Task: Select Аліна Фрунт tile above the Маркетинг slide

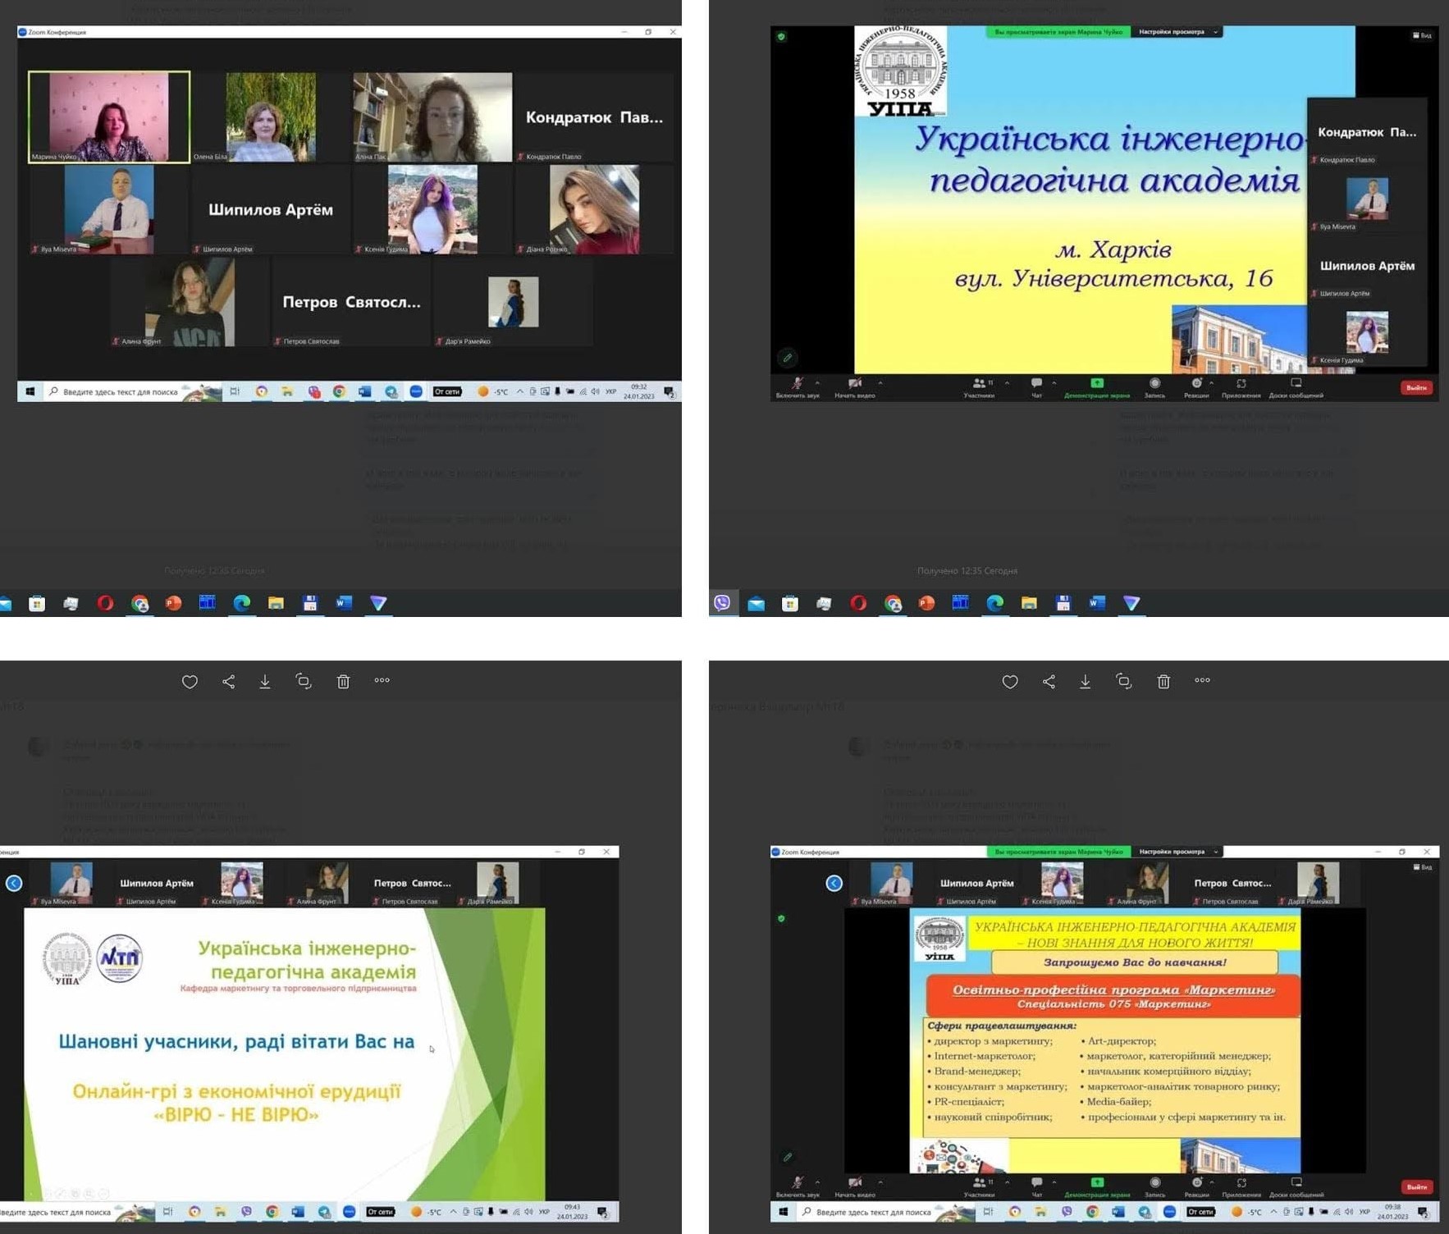Action: pyautogui.click(x=1146, y=884)
